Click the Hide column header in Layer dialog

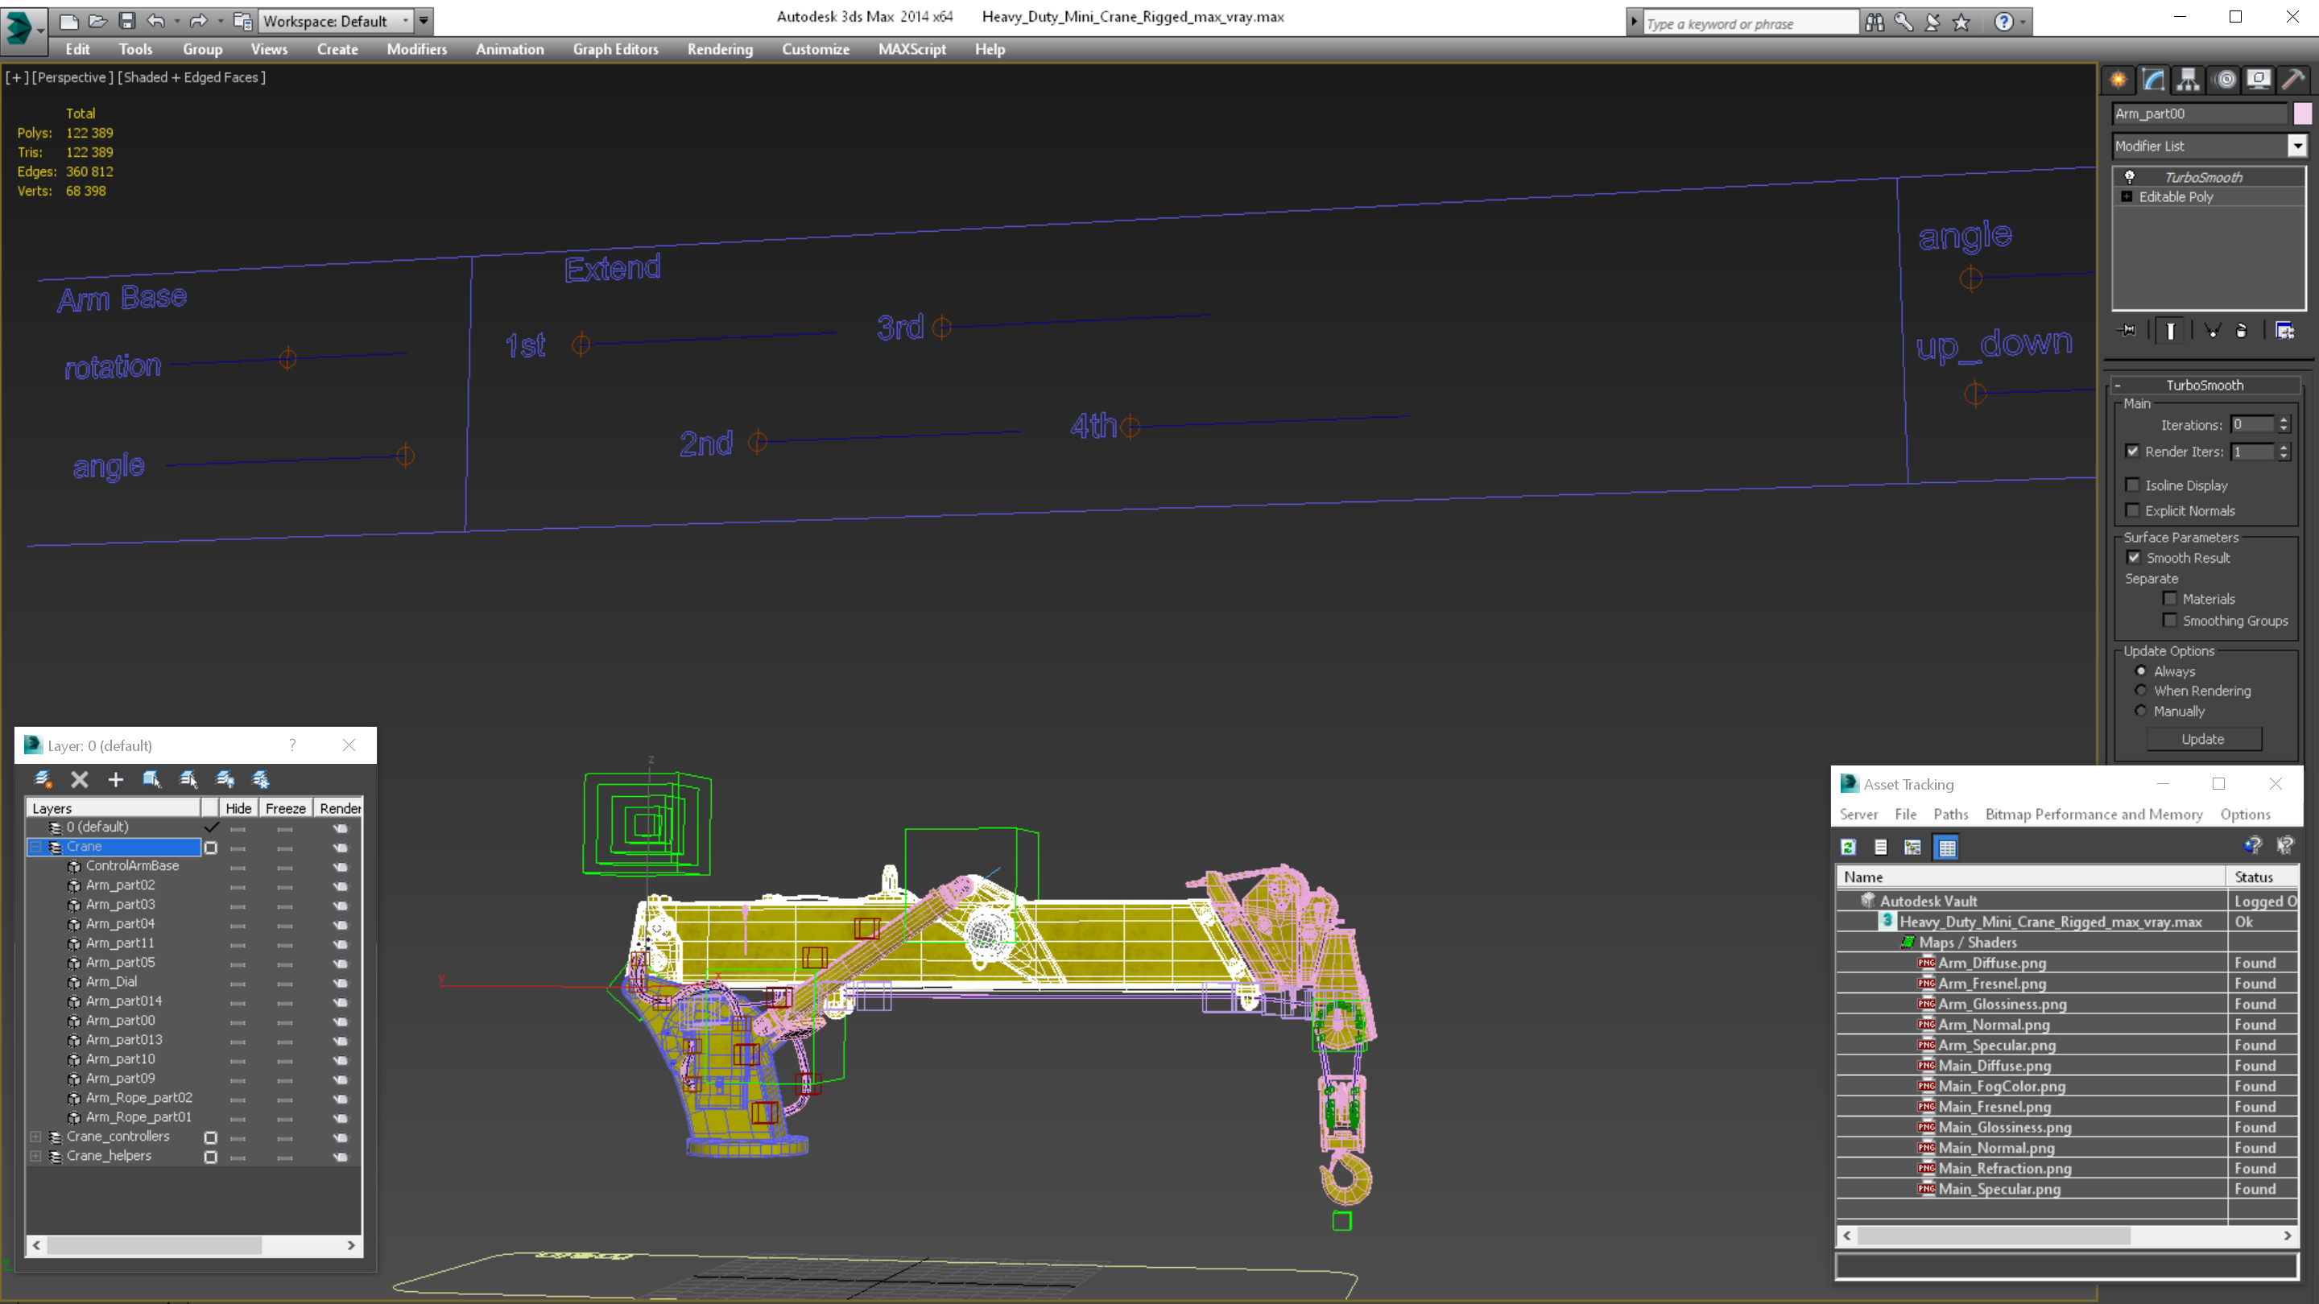coord(238,808)
